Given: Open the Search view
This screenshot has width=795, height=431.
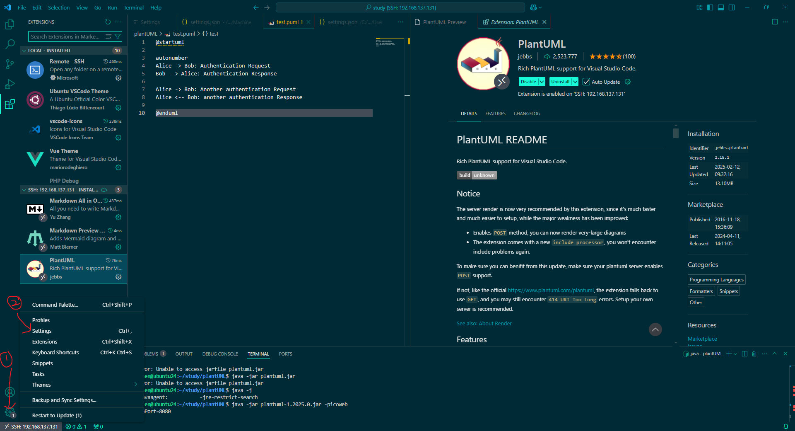Looking at the screenshot, I should 9,44.
